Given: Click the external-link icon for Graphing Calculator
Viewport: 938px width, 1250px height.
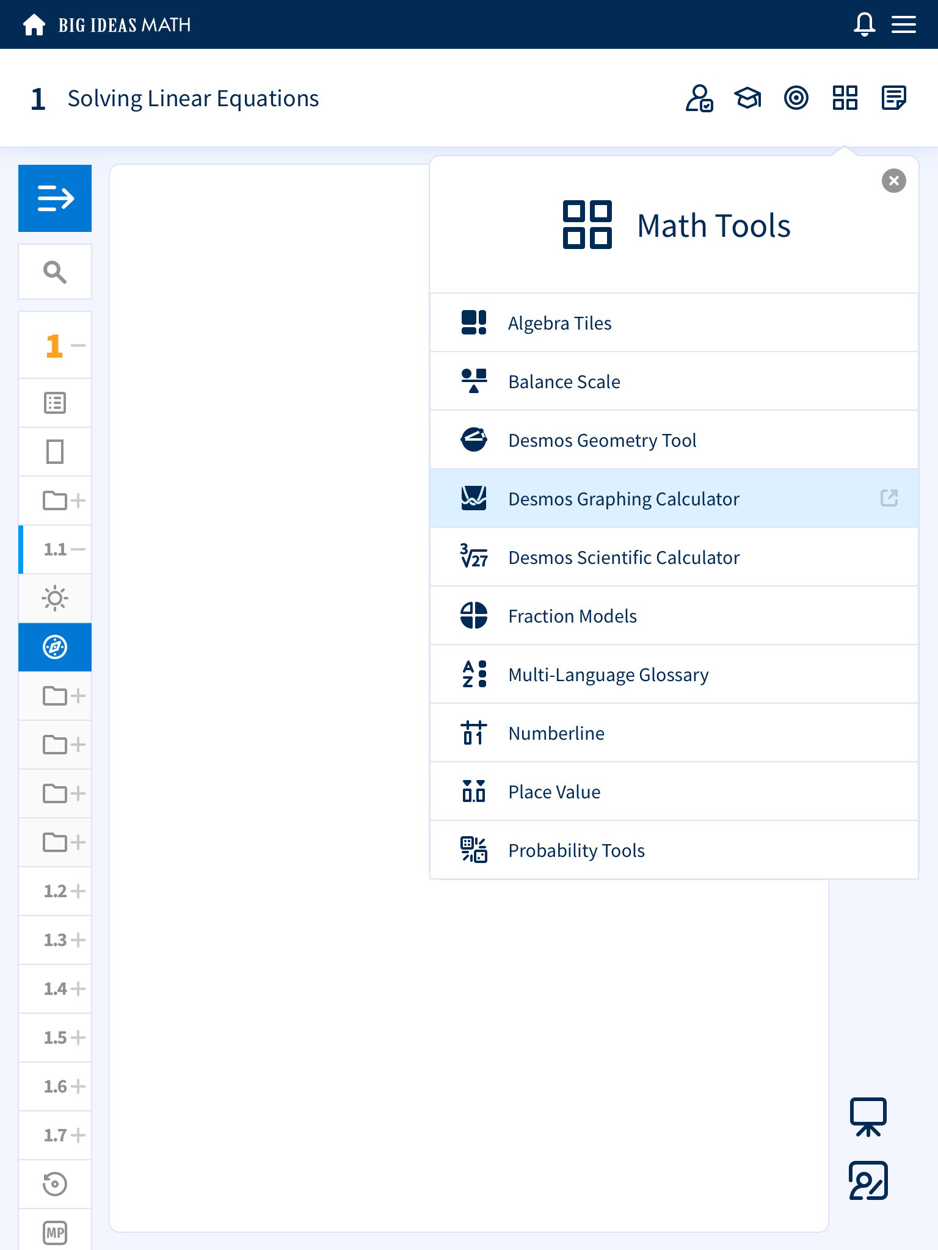Looking at the screenshot, I should click(x=889, y=498).
